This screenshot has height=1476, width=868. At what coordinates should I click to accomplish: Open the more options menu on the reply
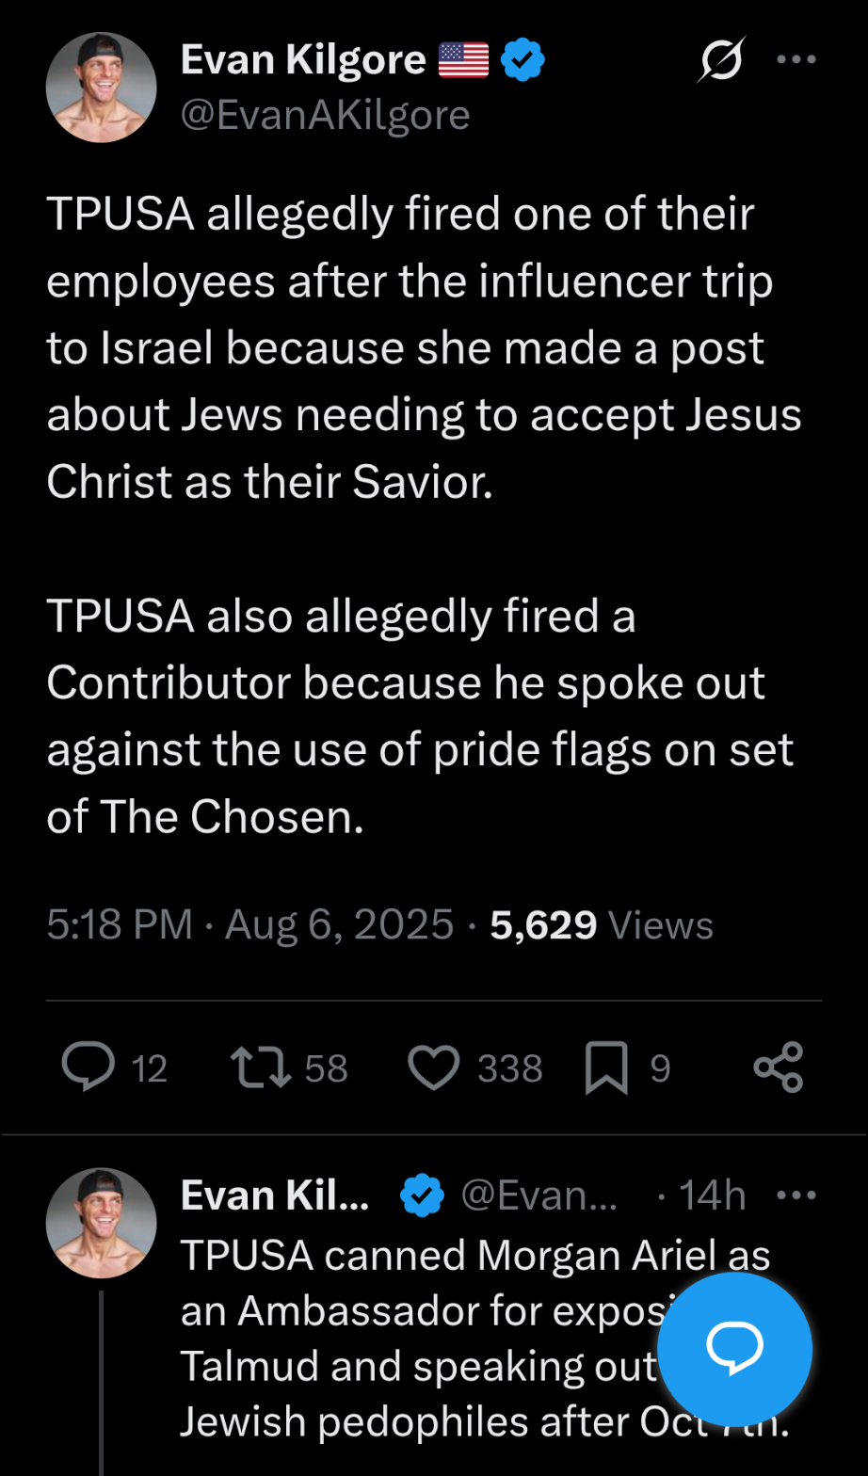coord(795,1195)
